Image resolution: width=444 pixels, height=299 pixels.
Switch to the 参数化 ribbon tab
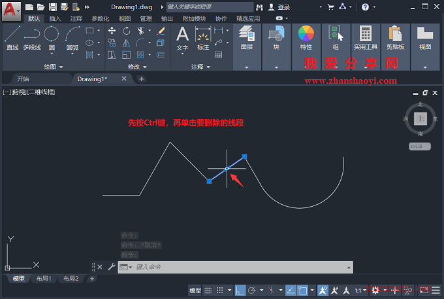(x=101, y=19)
